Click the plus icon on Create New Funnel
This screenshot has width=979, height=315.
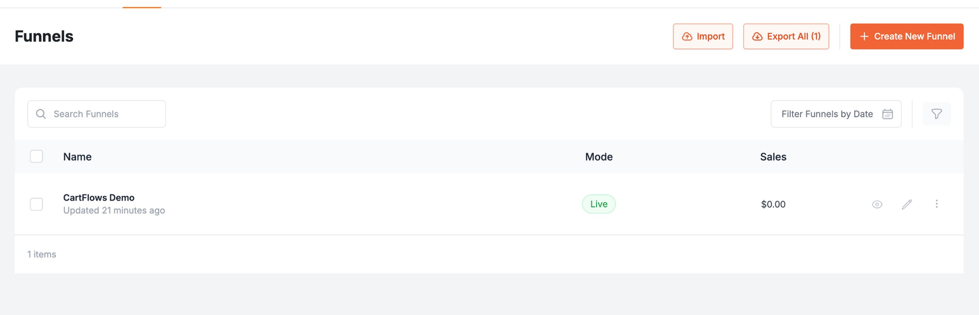[x=864, y=37]
